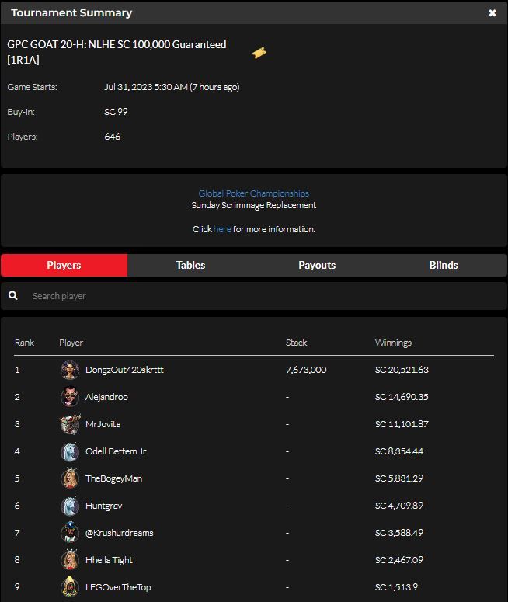Open TheBogeyMan's avatar
508x602 pixels.
click(70, 478)
